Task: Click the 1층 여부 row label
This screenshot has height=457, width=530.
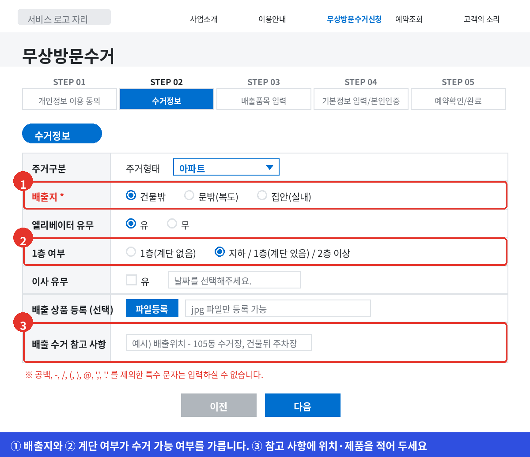Action: click(x=48, y=253)
